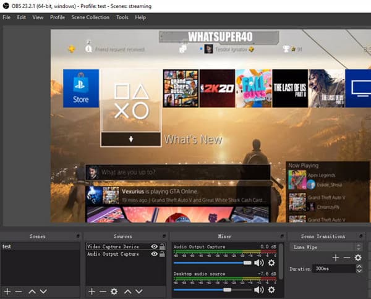The image size is (371, 299).
Task: Increase transition duration with up arrow
Action: (359, 266)
